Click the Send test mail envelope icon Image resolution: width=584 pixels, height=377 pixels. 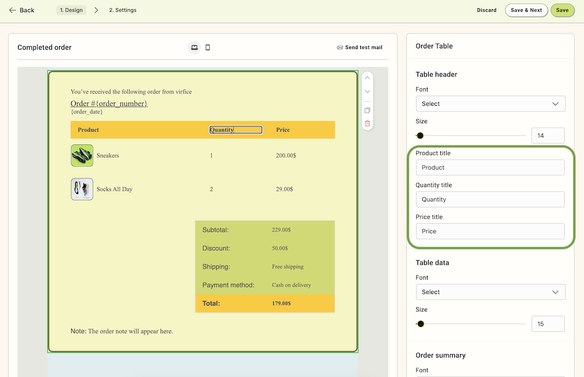pos(340,47)
